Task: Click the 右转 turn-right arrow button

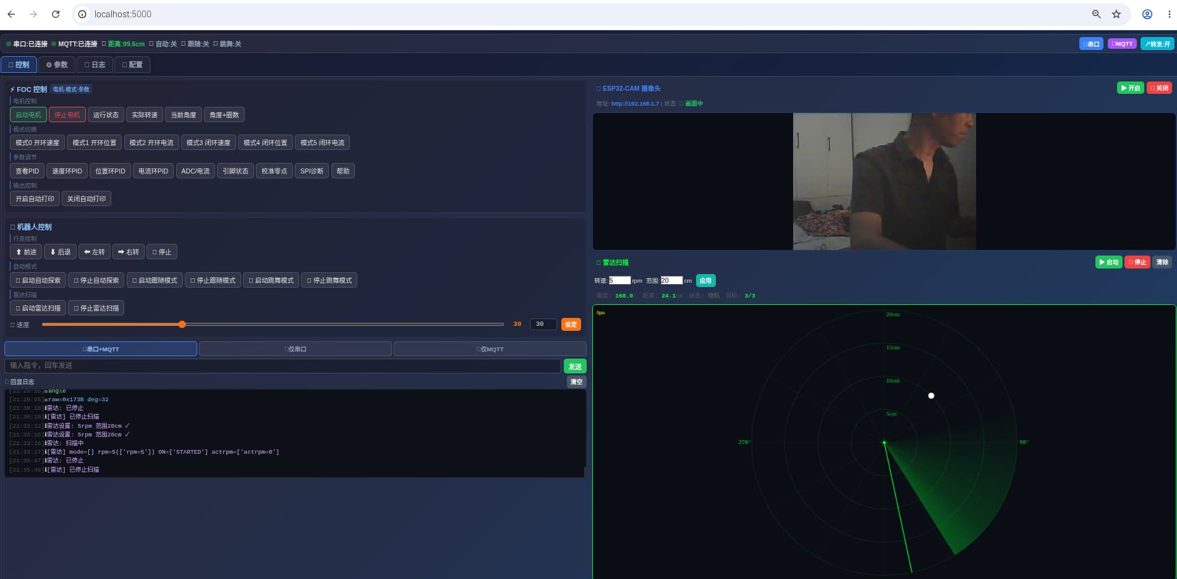Action: click(x=129, y=252)
